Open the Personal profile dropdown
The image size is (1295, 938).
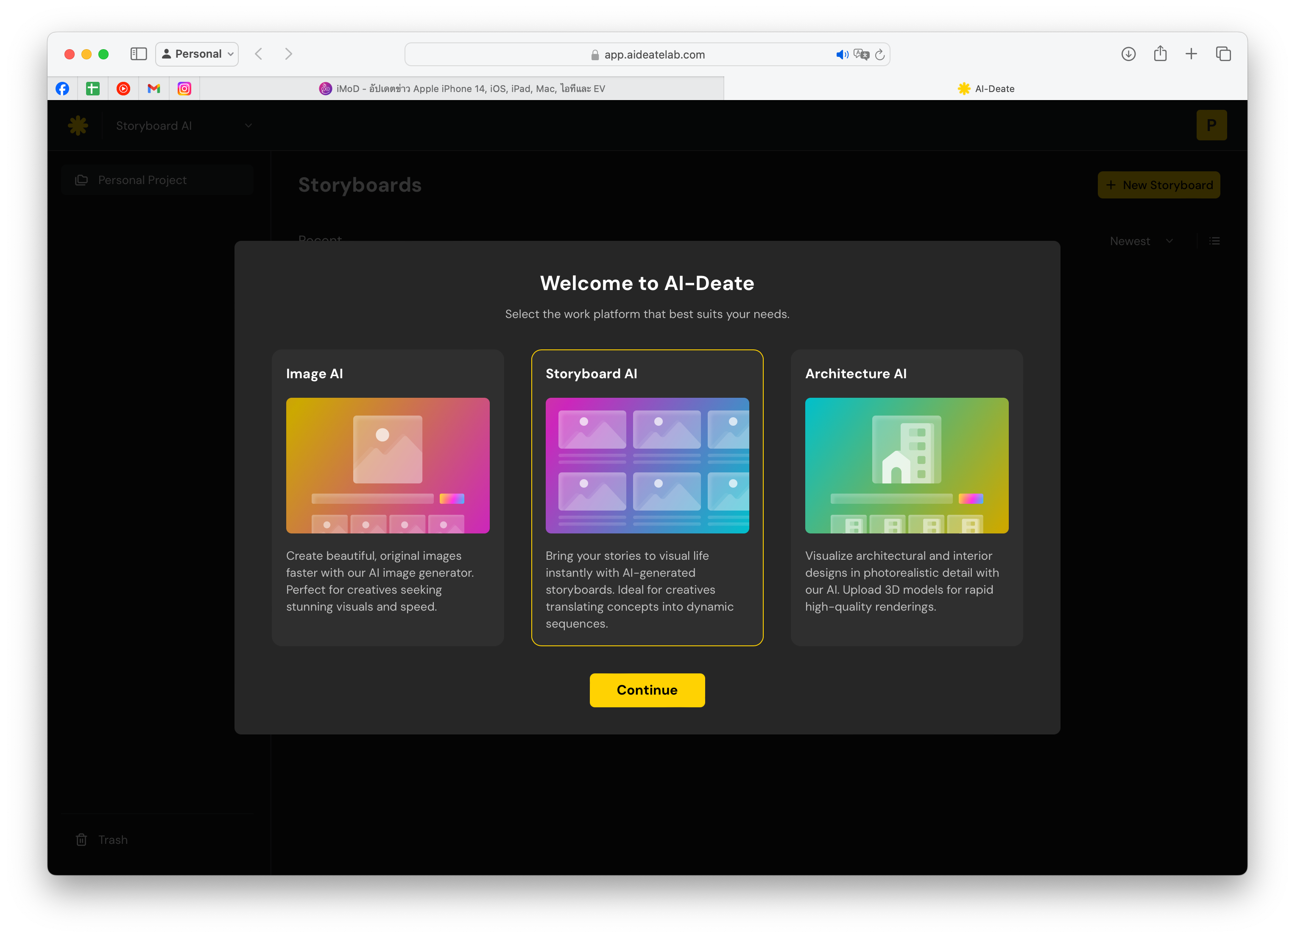197,54
